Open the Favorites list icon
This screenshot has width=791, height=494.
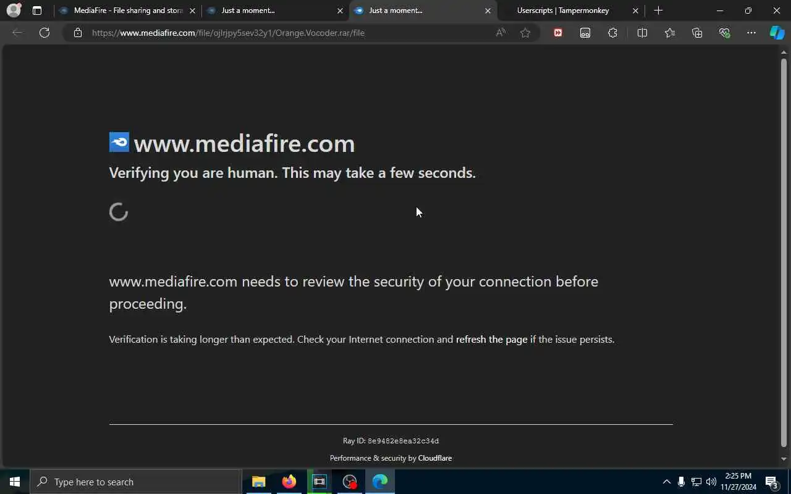pos(670,33)
